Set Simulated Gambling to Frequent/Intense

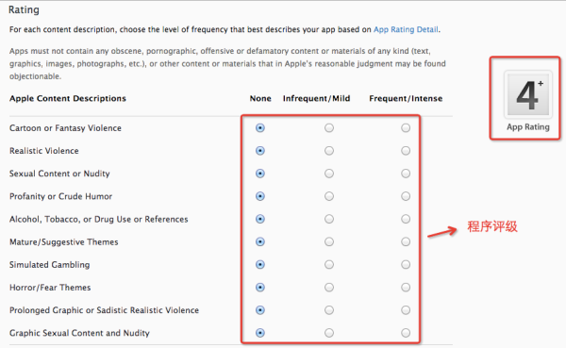pos(406,264)
